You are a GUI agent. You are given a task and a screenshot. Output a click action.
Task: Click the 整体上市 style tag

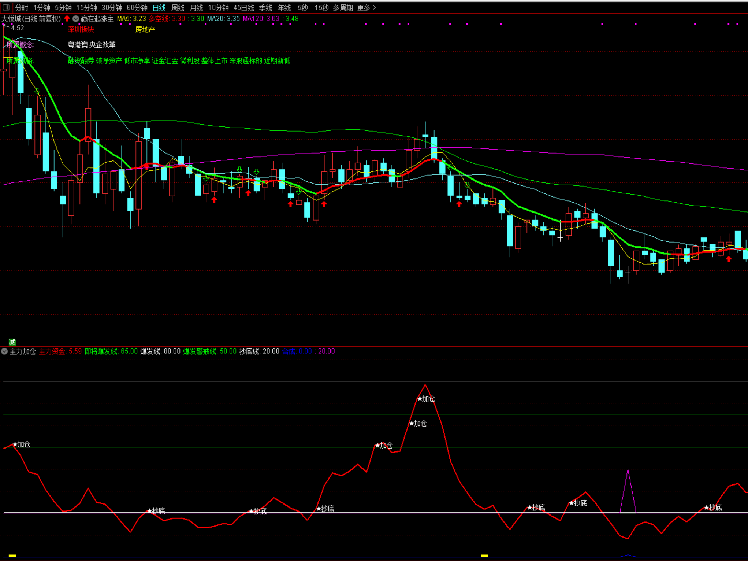[x=214, y=60]
